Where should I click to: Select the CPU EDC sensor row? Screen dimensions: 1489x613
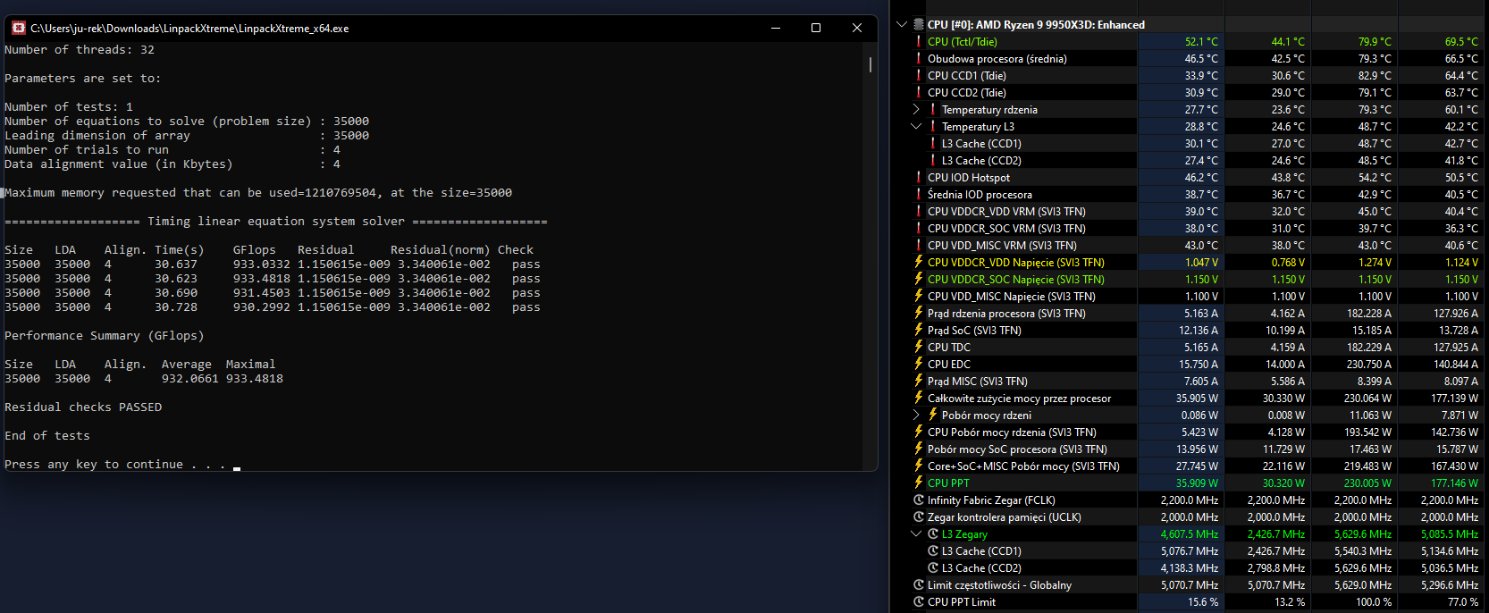(948, 365)
